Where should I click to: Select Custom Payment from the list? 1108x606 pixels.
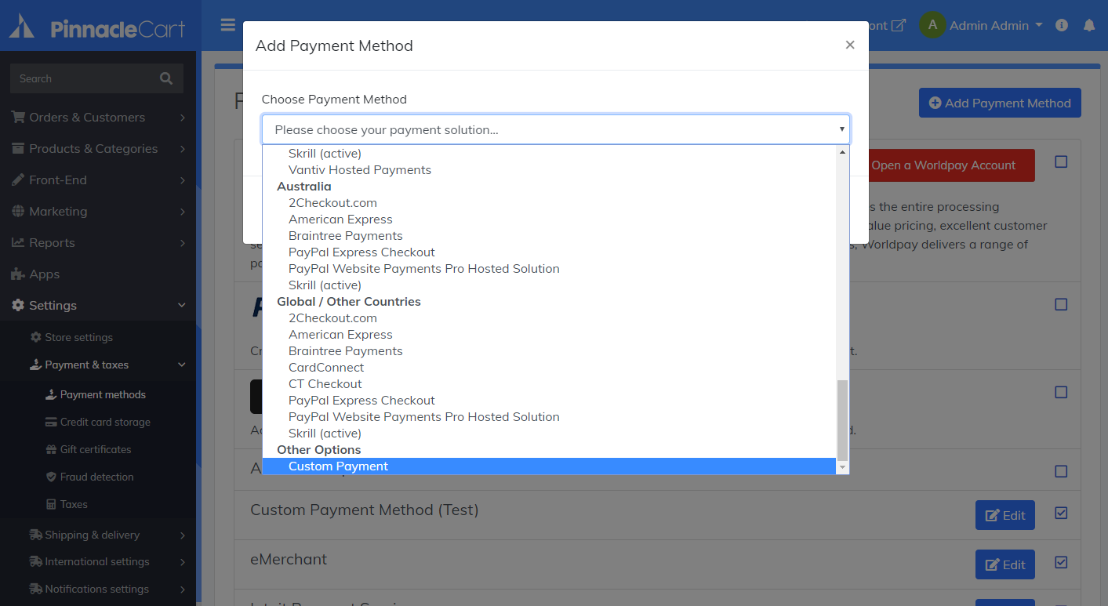pos(549,466)
